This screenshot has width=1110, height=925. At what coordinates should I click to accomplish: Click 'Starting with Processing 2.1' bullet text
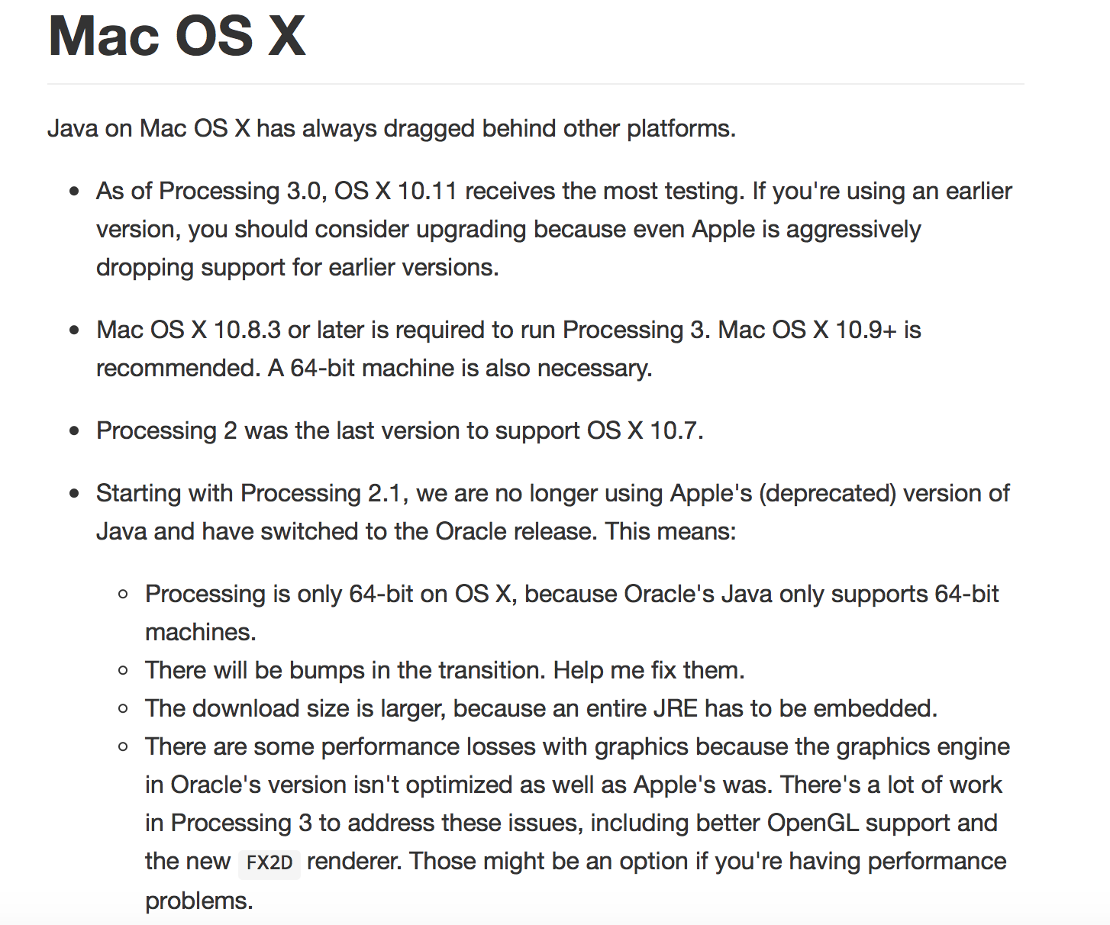249,493
